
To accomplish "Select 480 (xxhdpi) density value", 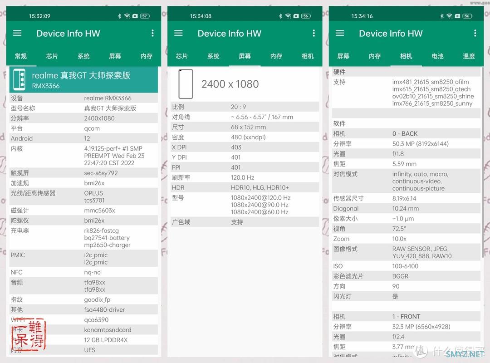I will point(248,137).
